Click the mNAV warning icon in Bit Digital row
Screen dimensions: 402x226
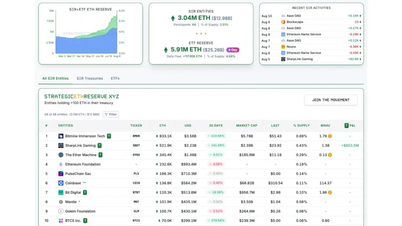pyautogui.click(x=330, y=192)
